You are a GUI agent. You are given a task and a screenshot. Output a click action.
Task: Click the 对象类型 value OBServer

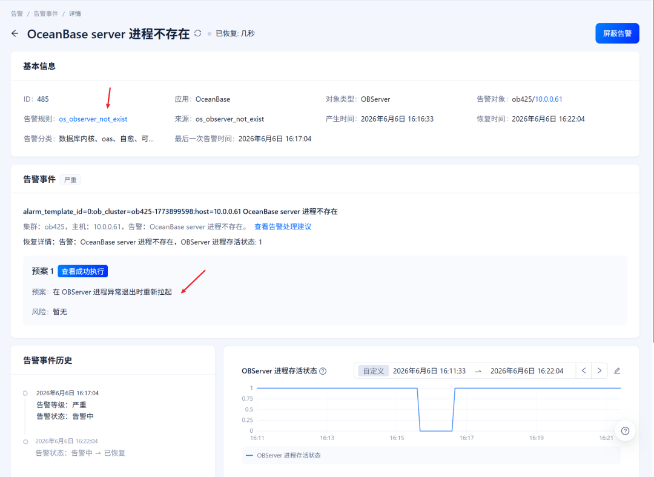coord(375,99)
